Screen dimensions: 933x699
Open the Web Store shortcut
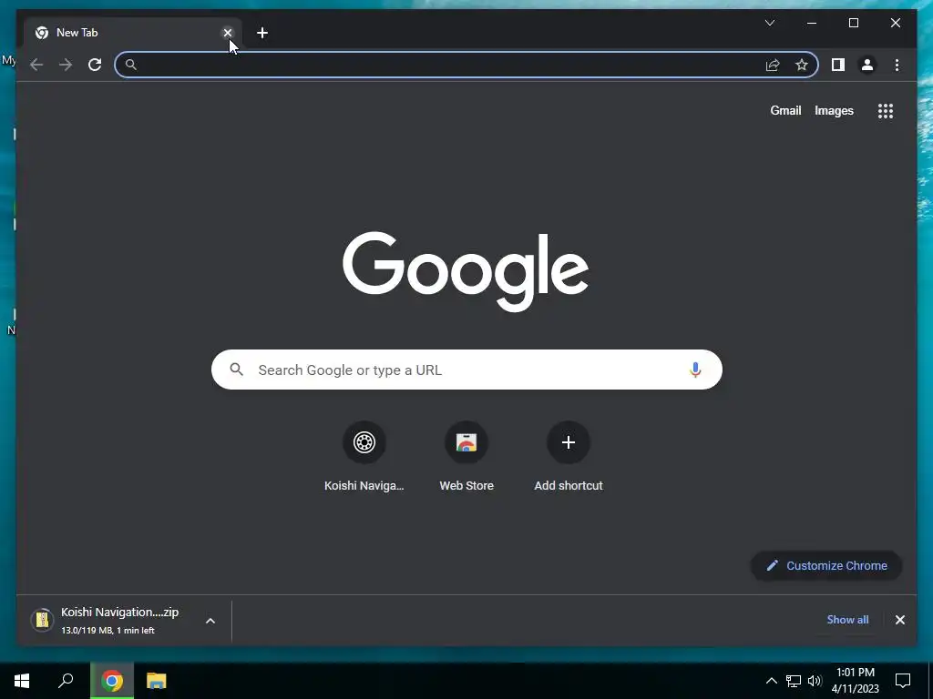pos(466,458)
